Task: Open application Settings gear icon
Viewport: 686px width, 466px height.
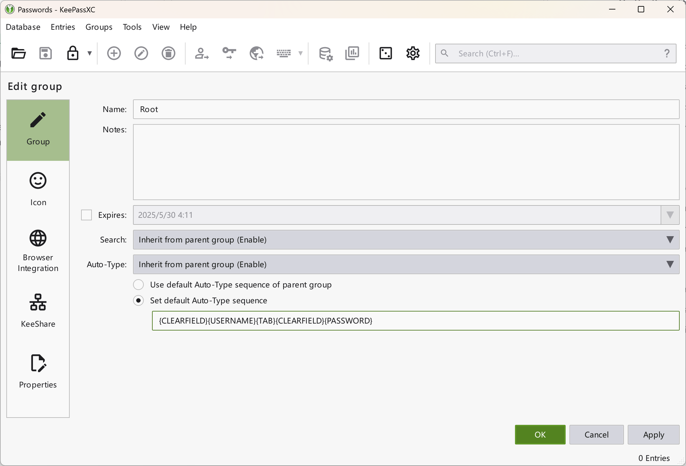Action: tap(413, 53)
